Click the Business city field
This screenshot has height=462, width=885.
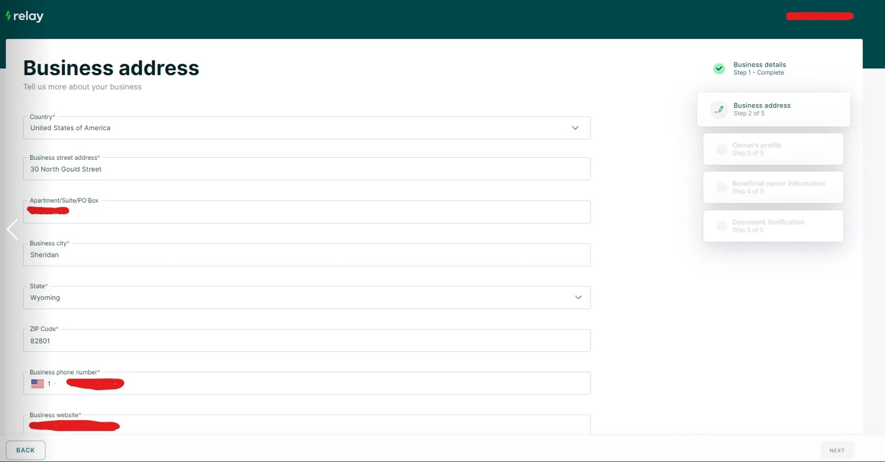[x=306, y=255]
